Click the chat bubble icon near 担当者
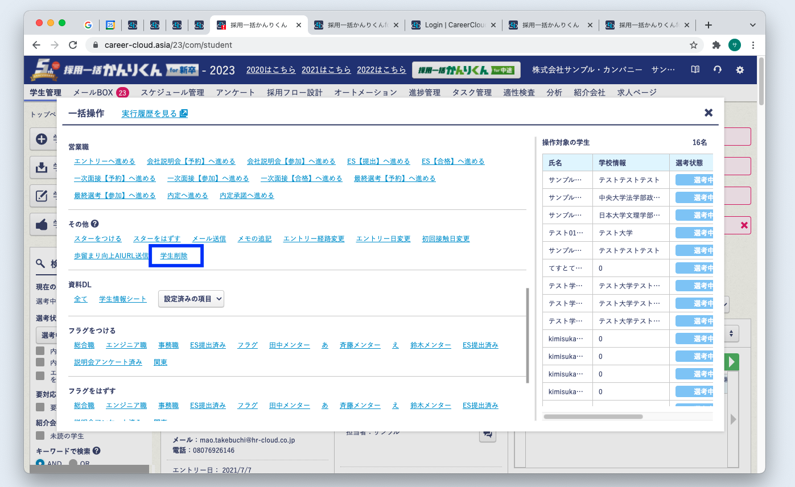 tap(488, 434)
